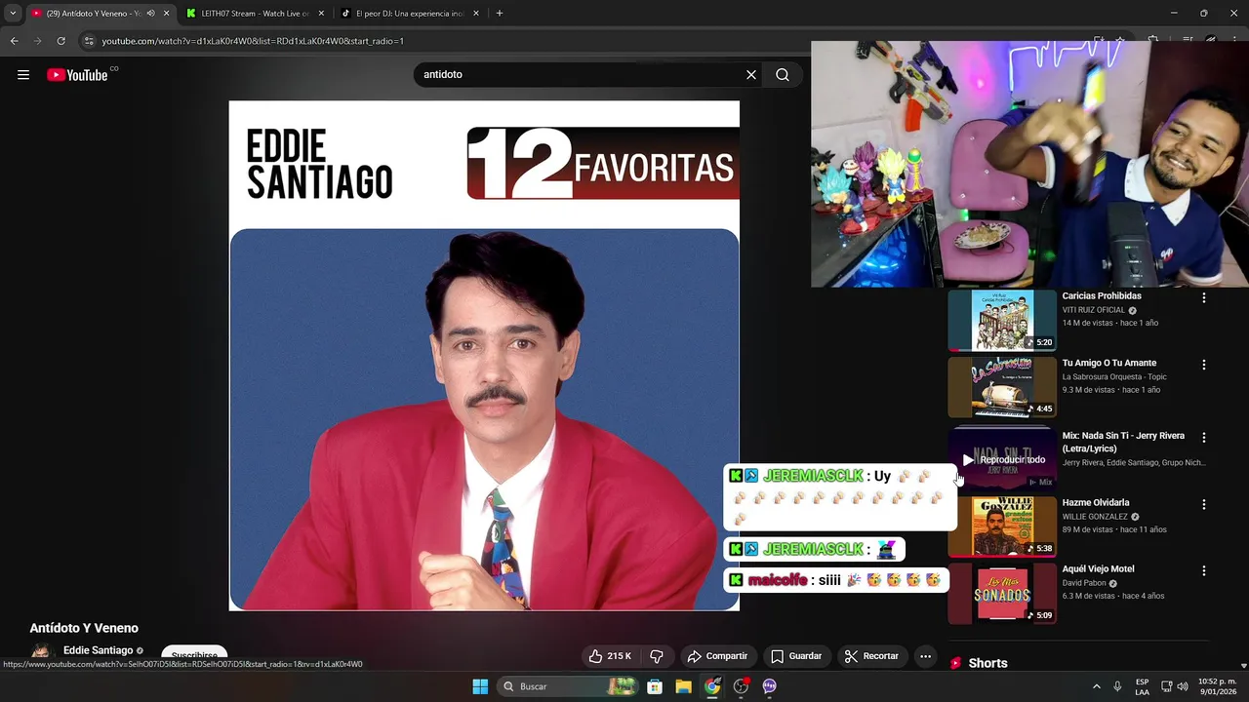The image size is (1249, 702).
Task: Open options menu for Hazme Olvidarla
Action: pyautogui.click(x=1203, y=504)
